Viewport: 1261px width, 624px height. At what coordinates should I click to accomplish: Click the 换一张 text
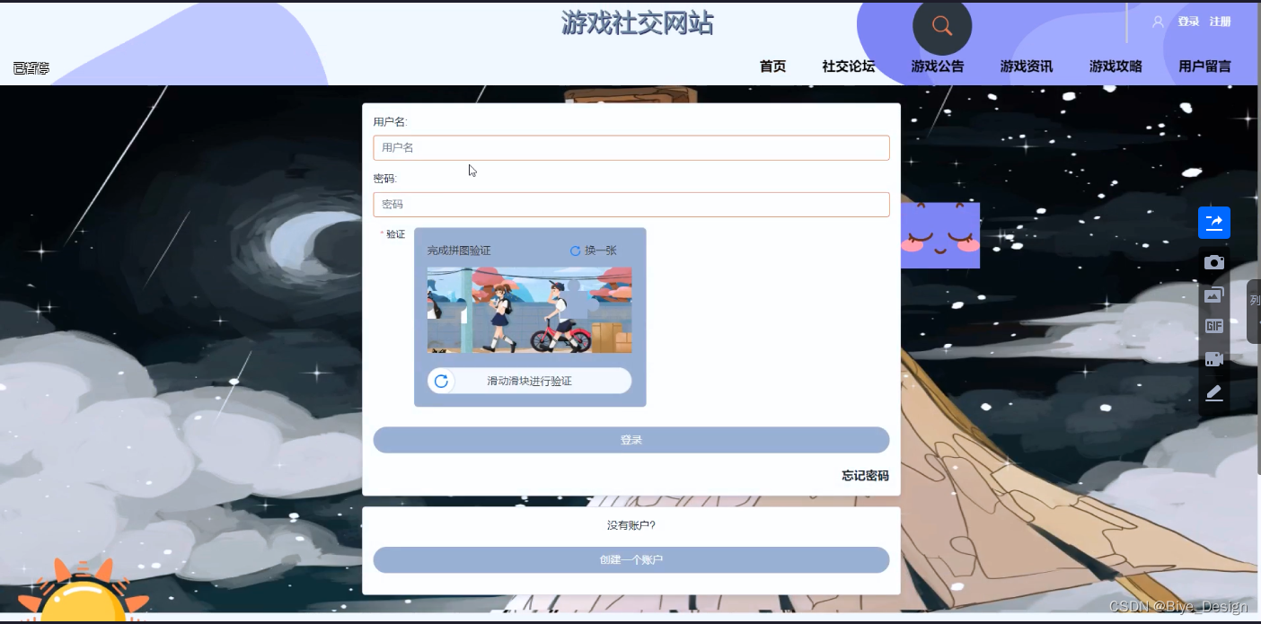(x=600, y=250)
